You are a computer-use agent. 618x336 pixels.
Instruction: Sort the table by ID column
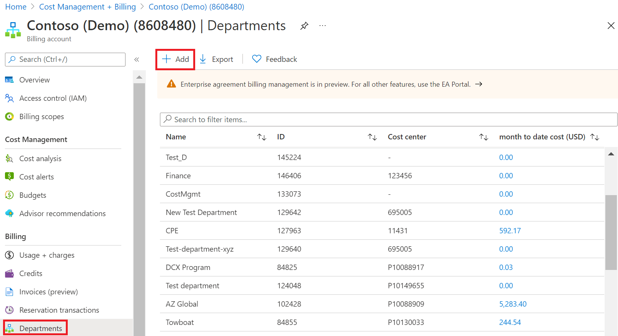click(372, 137)
